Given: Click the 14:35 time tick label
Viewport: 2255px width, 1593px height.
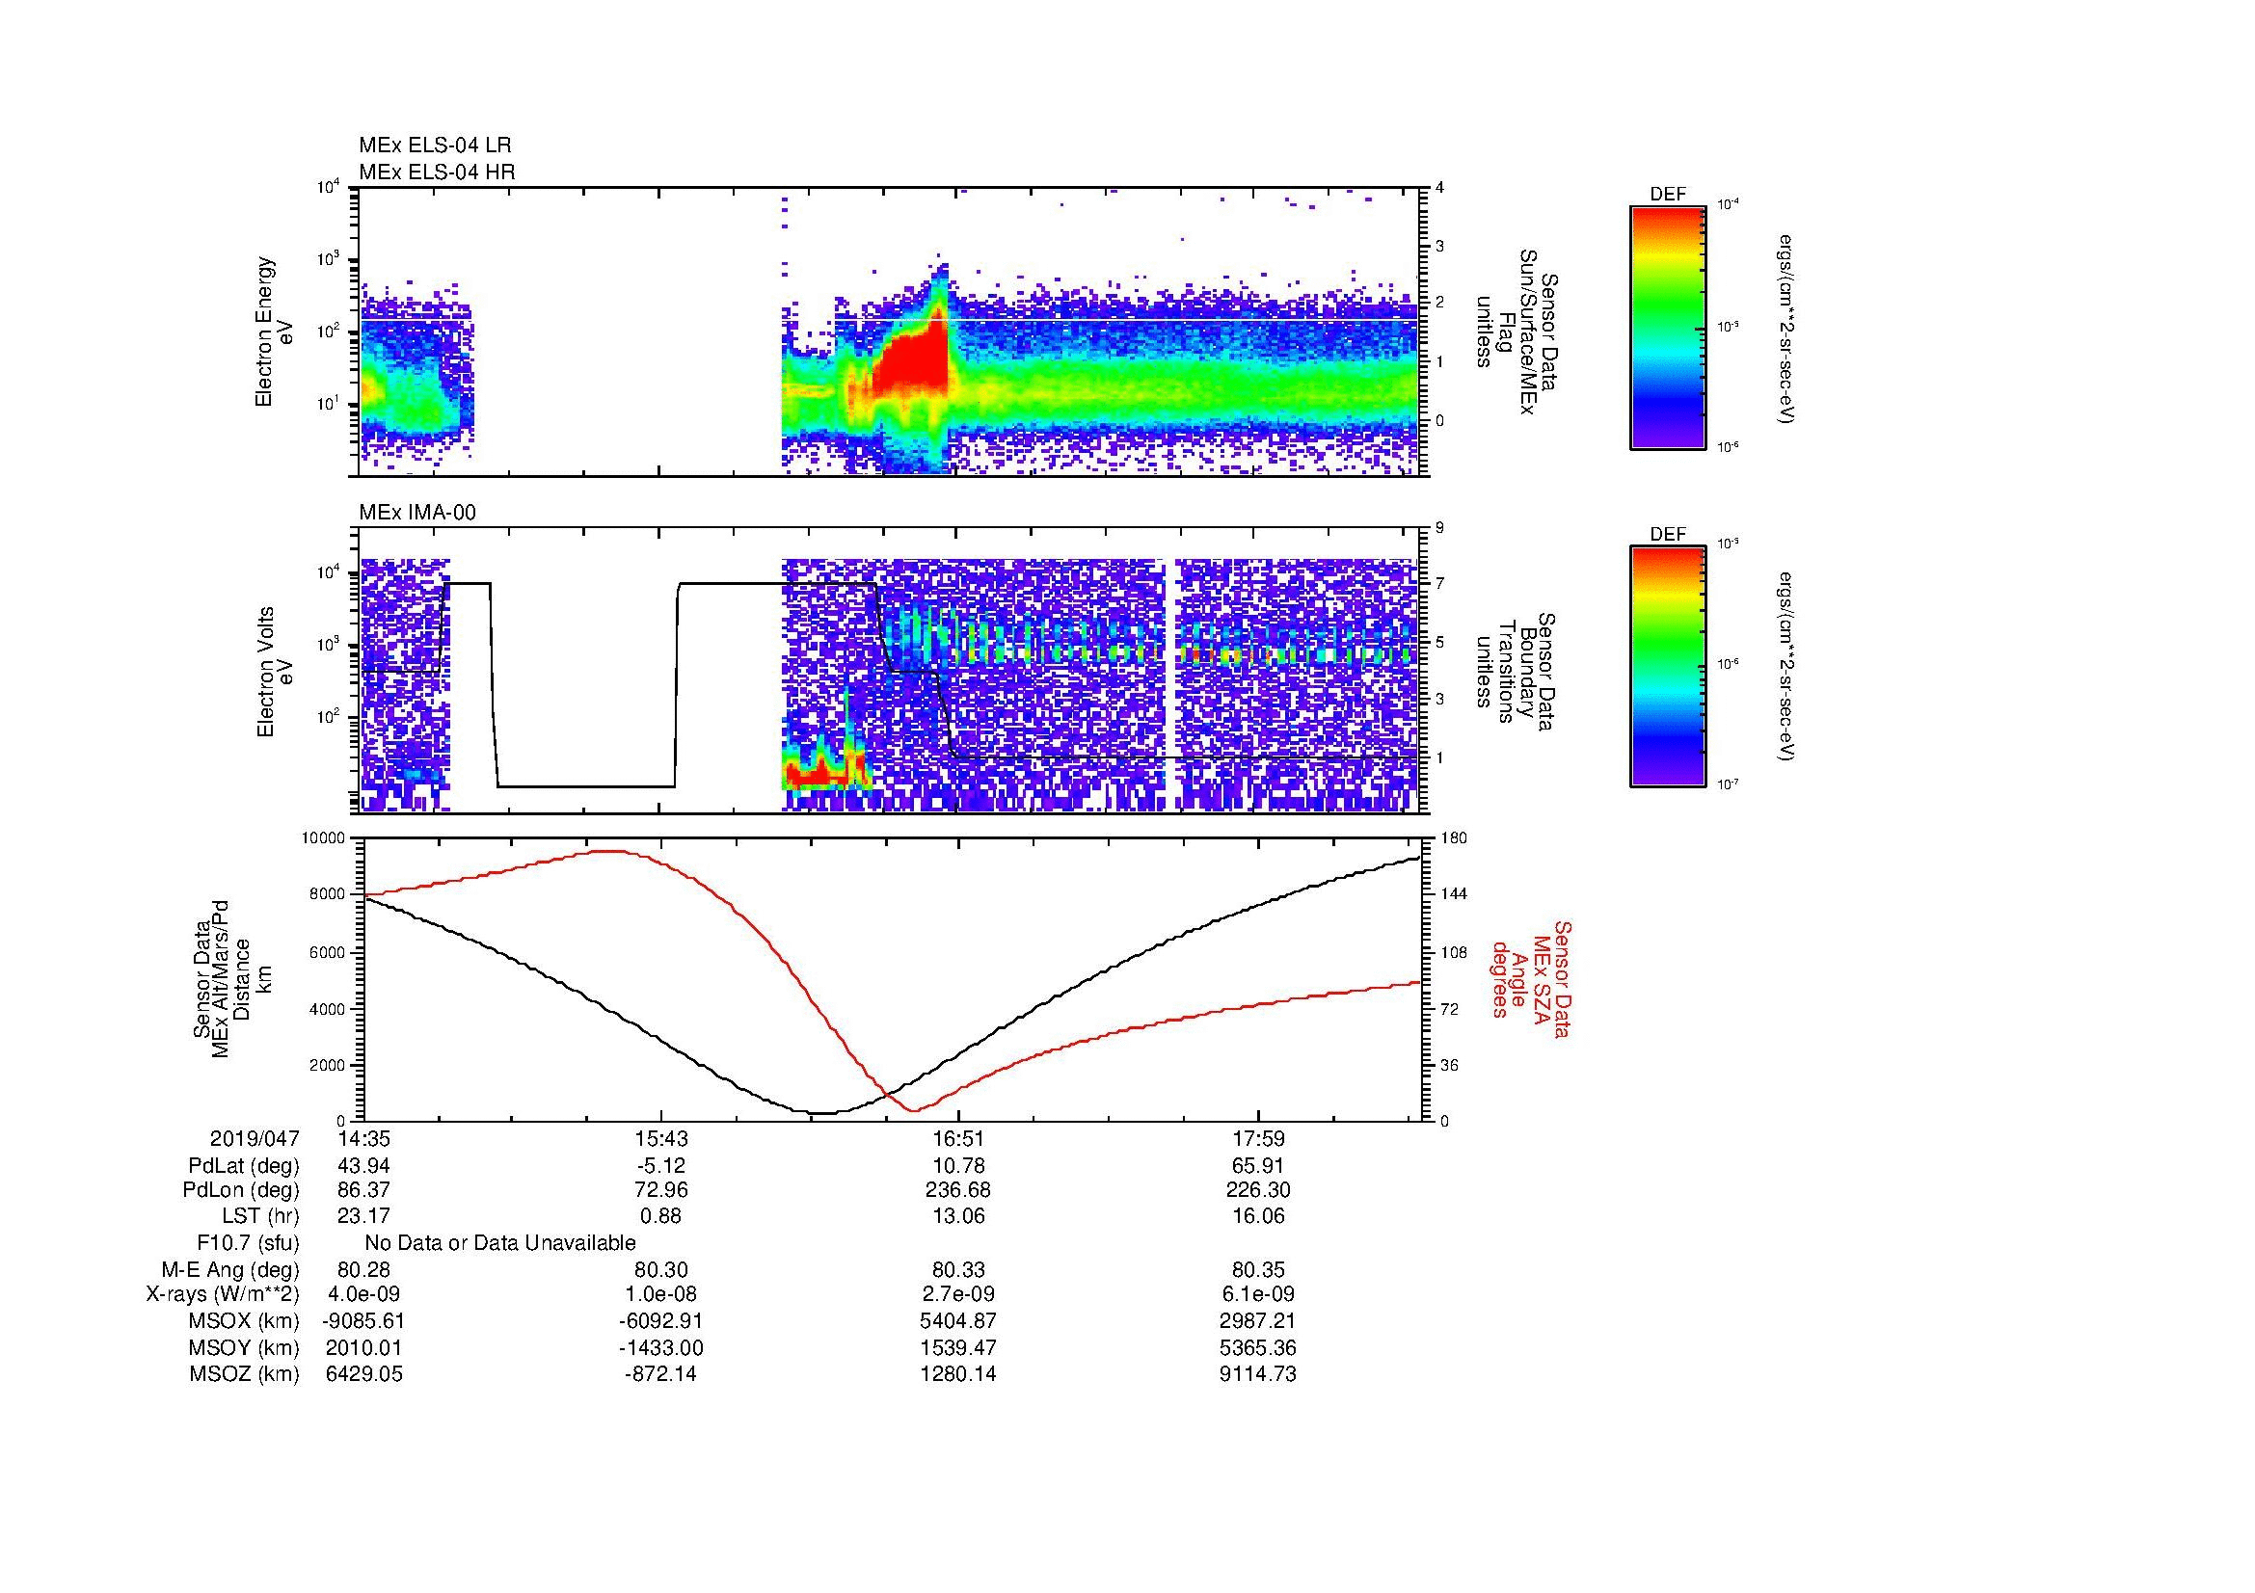Looking at the screenshot, I should point(363,1139).
